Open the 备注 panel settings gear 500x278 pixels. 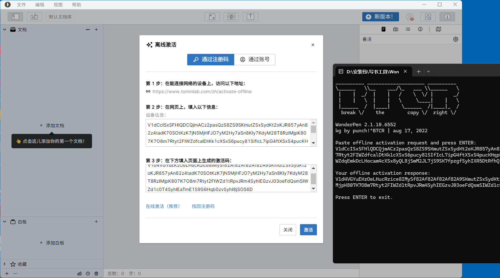click(456, 39)
